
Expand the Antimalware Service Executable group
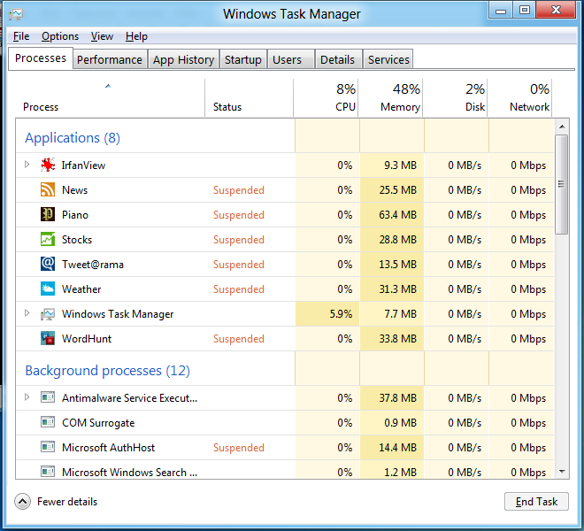click(27, 396)
